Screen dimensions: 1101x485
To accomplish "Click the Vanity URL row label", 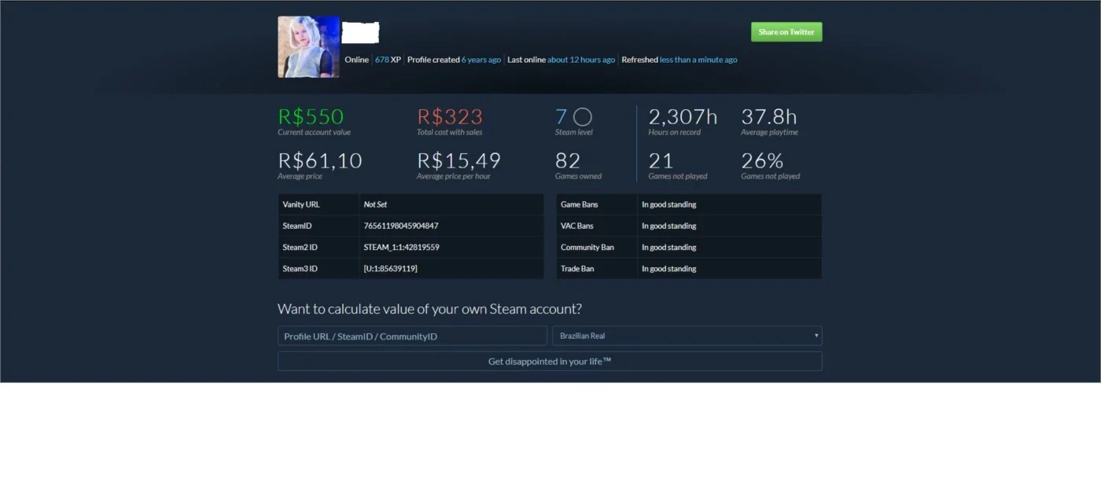I will [x=301, y=204].
